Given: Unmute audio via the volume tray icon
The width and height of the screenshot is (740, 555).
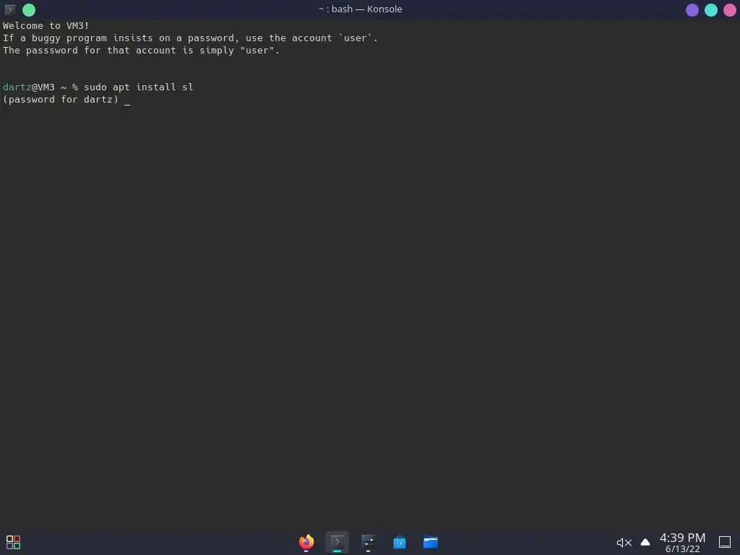Looking at the screenshot, I should 624,543.
